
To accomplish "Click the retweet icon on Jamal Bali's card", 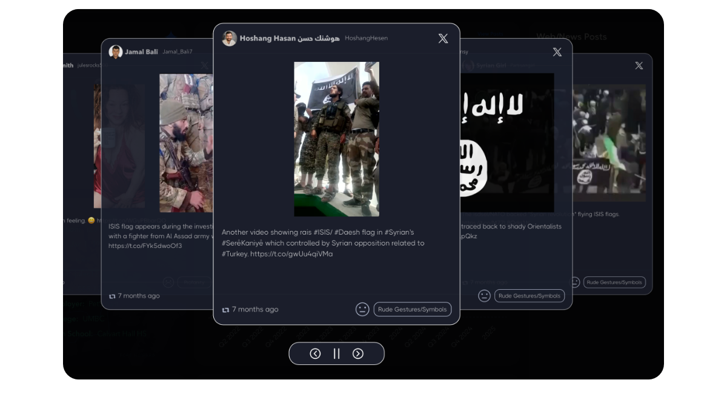I will [x=112, y=296].
